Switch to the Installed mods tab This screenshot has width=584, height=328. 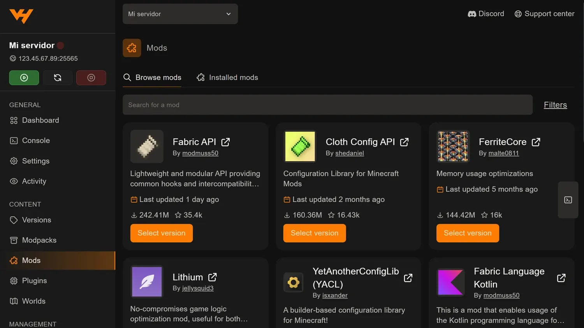pyautogui.click(x=227, y=78)
